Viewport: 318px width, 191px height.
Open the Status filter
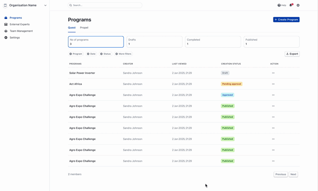tap(105, 54)
